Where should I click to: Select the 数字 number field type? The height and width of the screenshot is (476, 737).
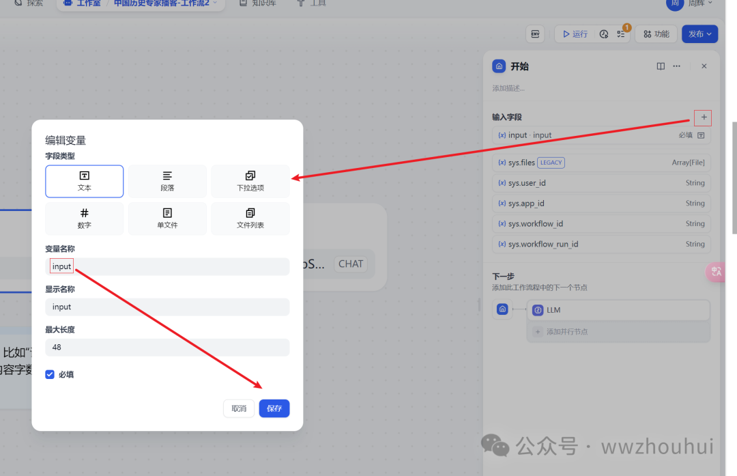tap(84, 219)
